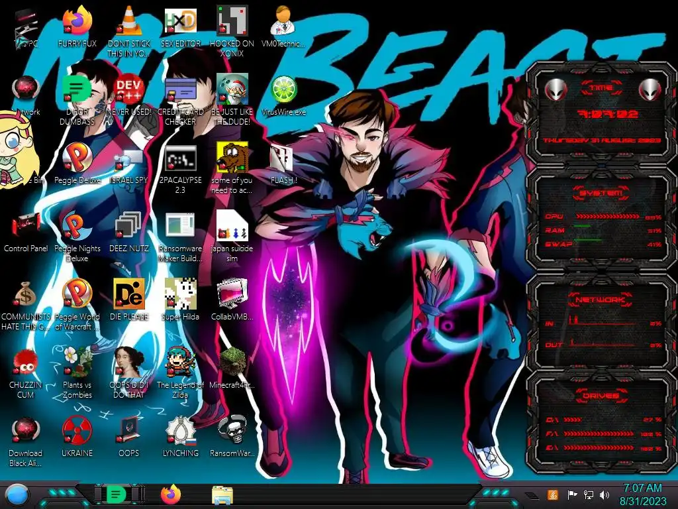Viewport: 678px width, 509px height.
Task: Launch the 2PACALYPSE 2.3 console icon
Action: pyautogui.click(x=180, y=158)
